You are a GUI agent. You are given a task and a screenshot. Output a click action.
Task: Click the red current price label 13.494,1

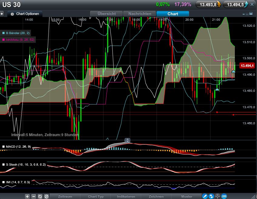click(x=247, y=66)
